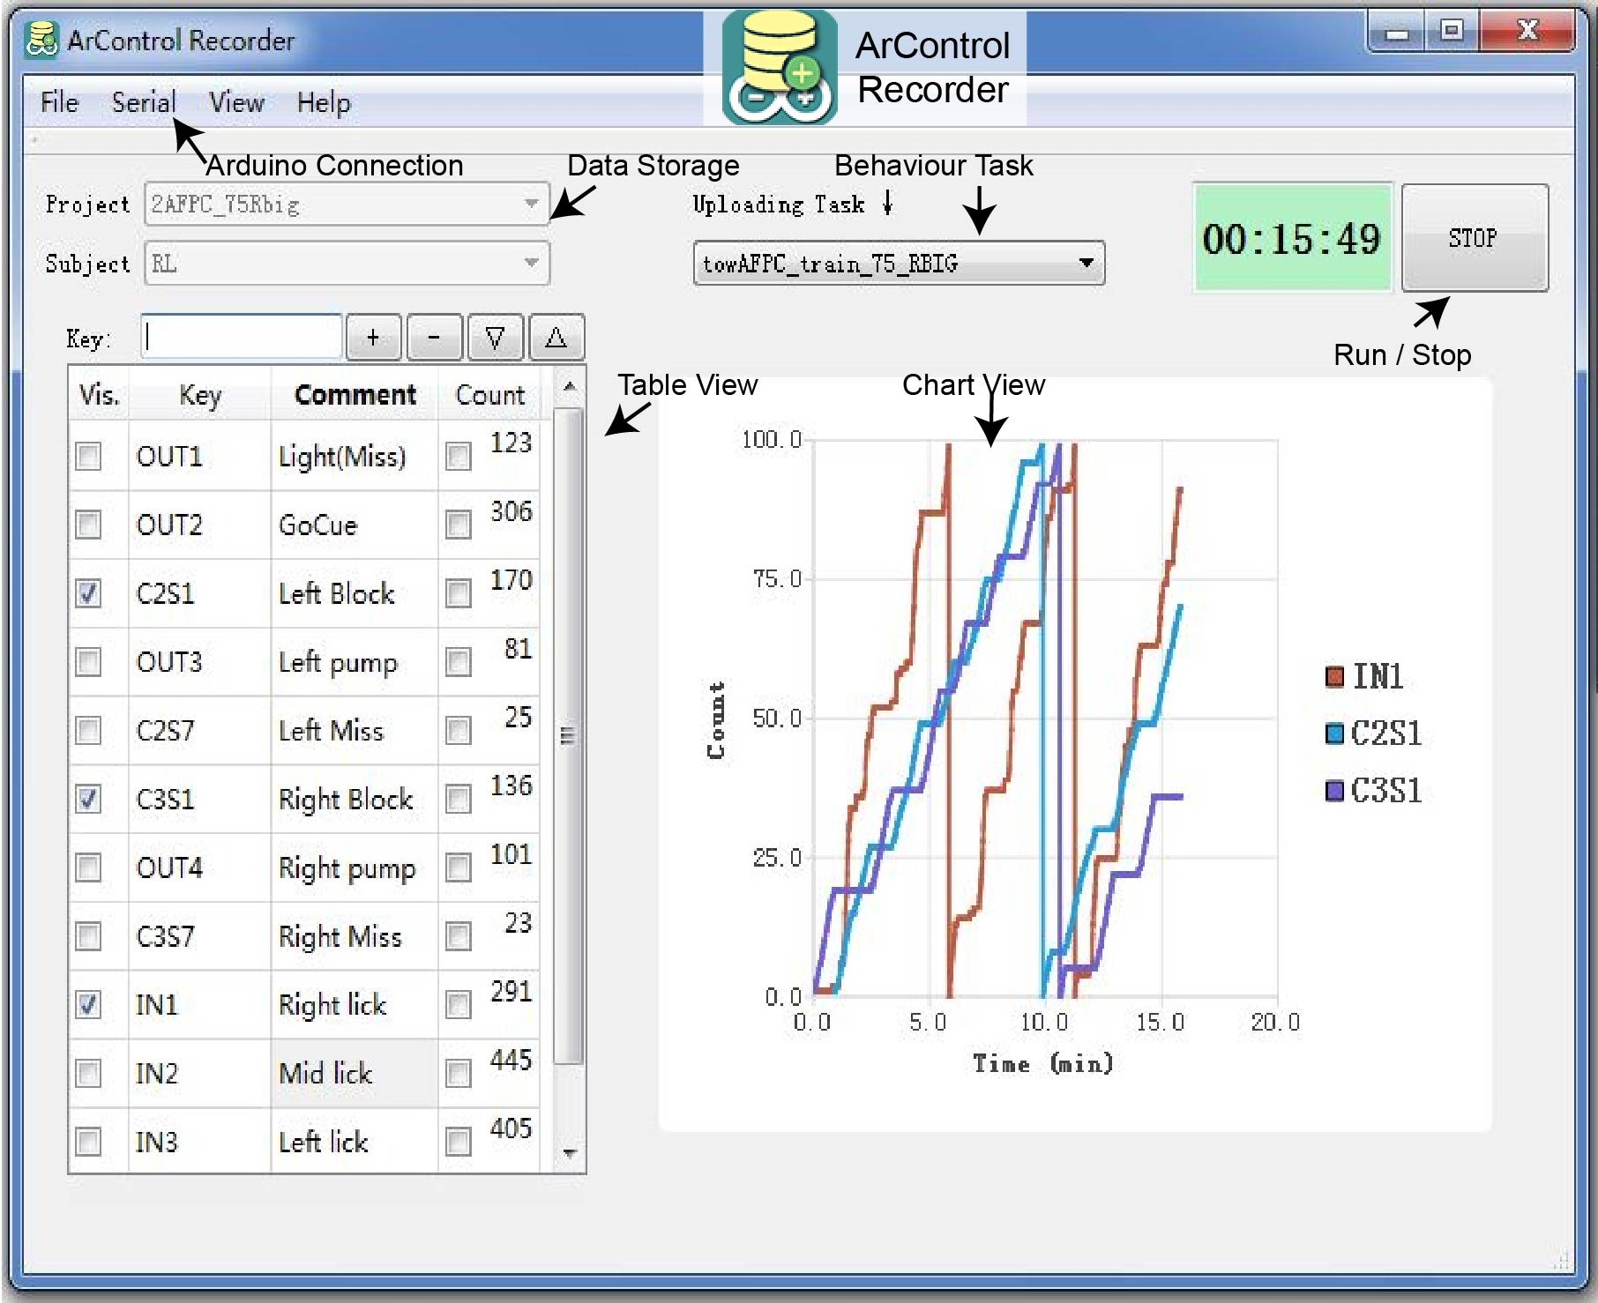Check the Count checkbox for Light(Miss)
1598x1303 pixels.
tap(459, 457)
